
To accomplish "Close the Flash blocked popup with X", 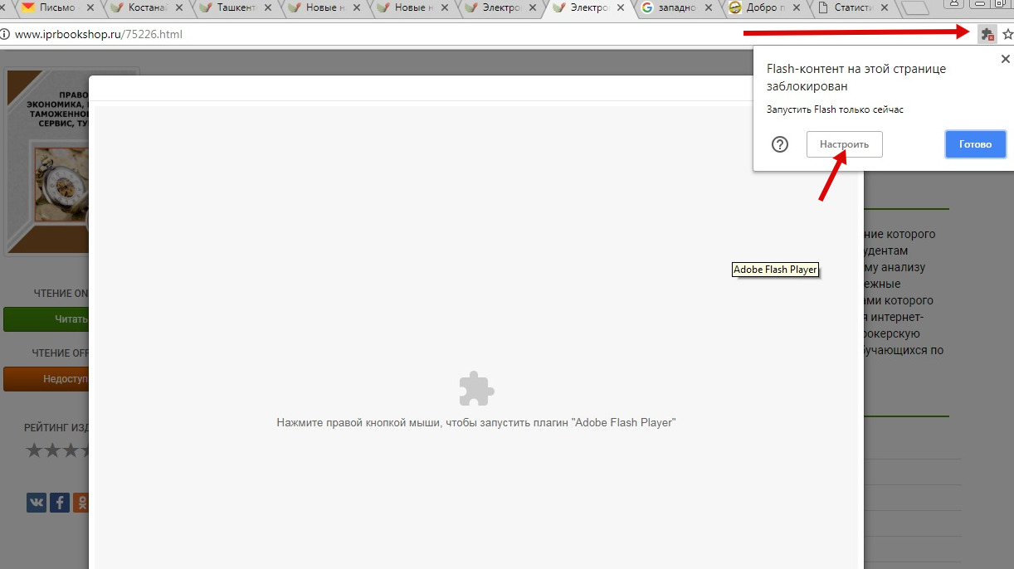I will click(x=1006, y=59).
